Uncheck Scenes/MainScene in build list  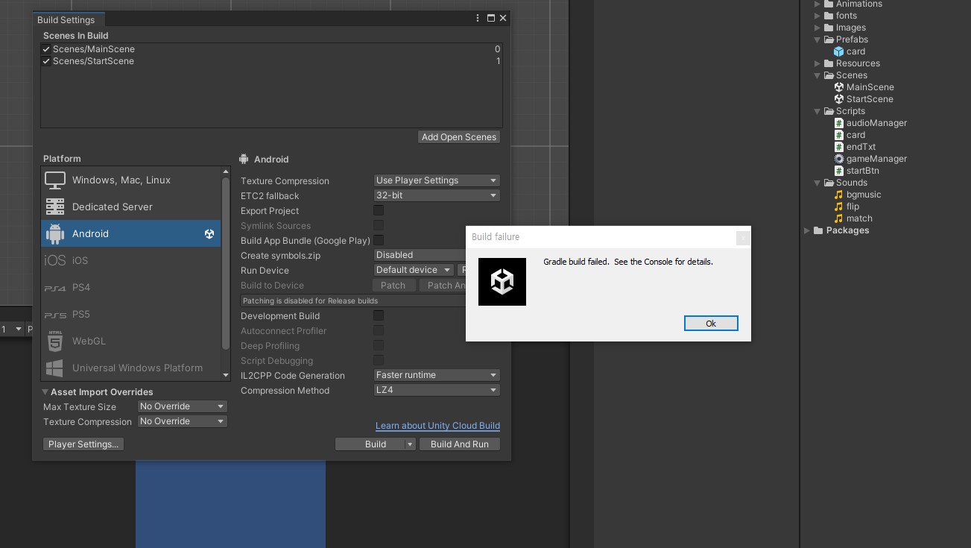tap(46, 49)
